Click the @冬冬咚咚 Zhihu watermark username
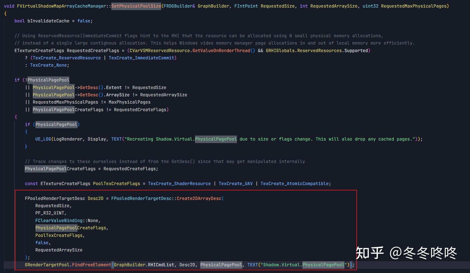 click(422, 253)
